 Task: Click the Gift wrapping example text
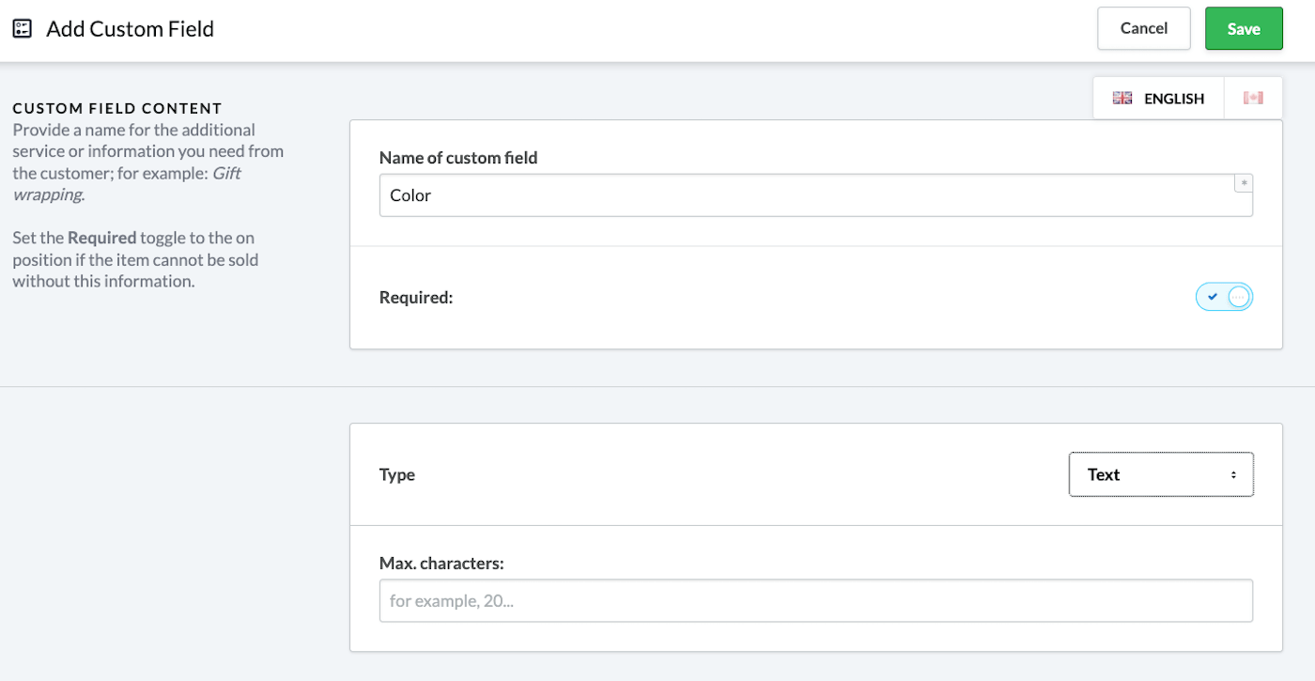(x=127, y=184)
